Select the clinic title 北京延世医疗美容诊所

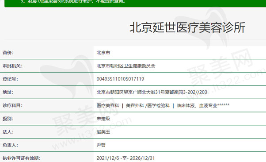187,27
